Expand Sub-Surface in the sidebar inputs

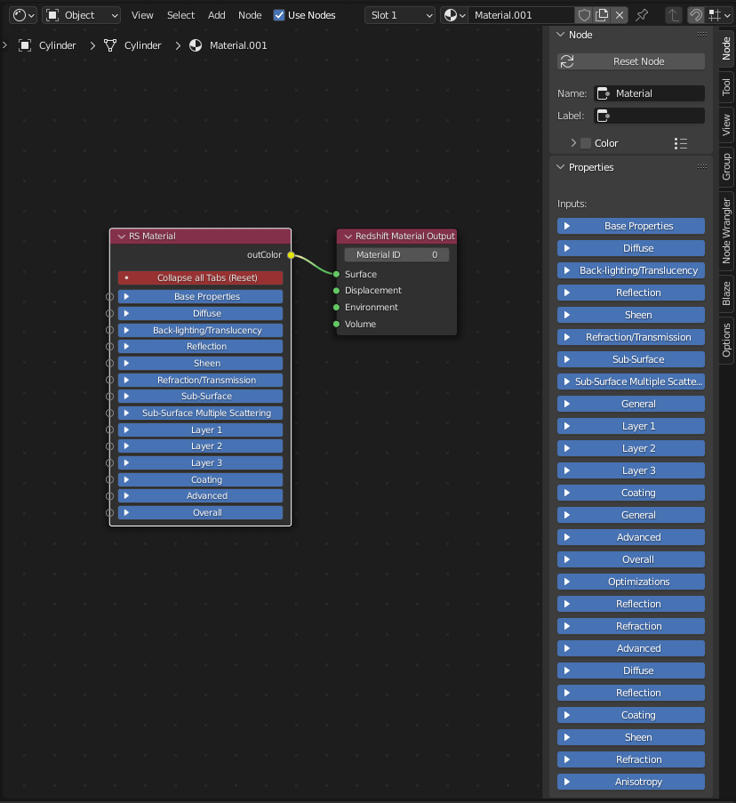631,359
